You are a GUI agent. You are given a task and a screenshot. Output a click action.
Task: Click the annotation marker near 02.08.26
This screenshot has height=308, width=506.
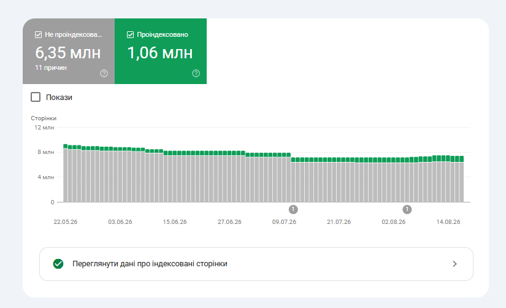[x=407, y=210]
